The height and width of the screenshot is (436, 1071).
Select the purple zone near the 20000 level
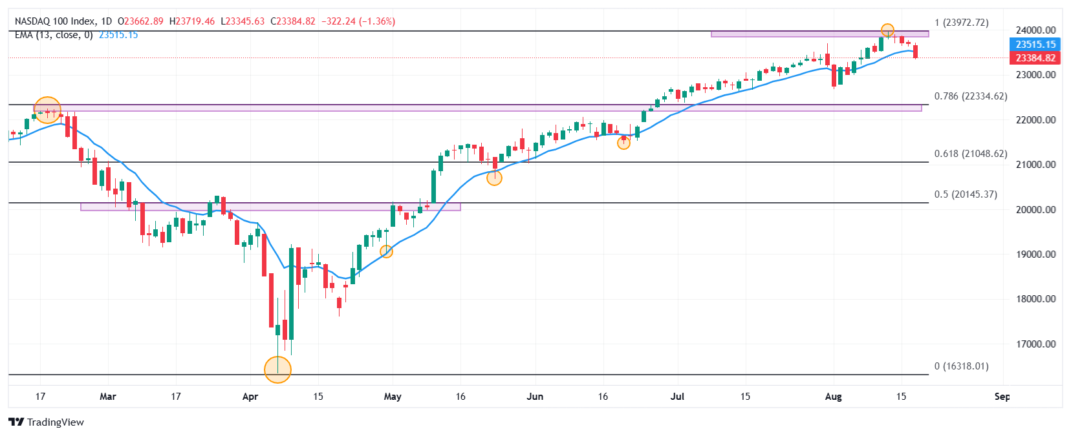pos(270,207)
